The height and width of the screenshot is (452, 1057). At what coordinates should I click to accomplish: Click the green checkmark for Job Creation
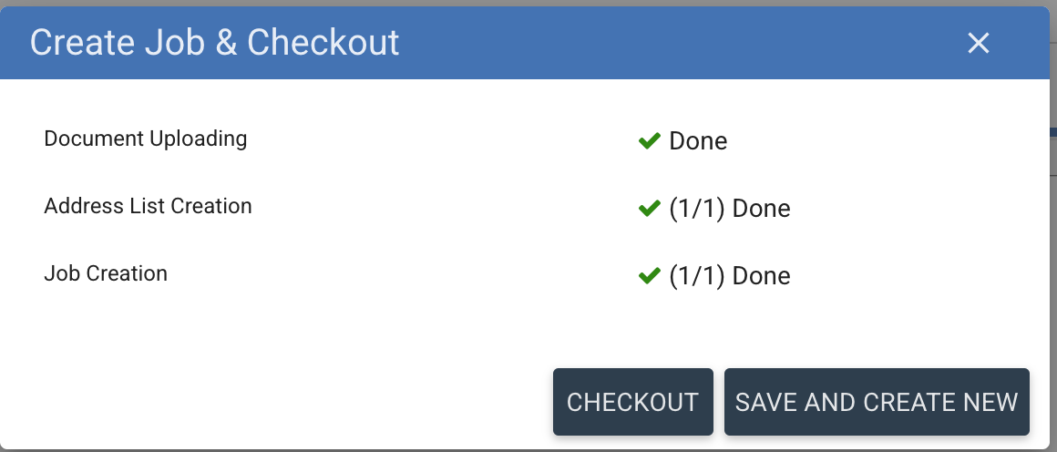point(649,276)
